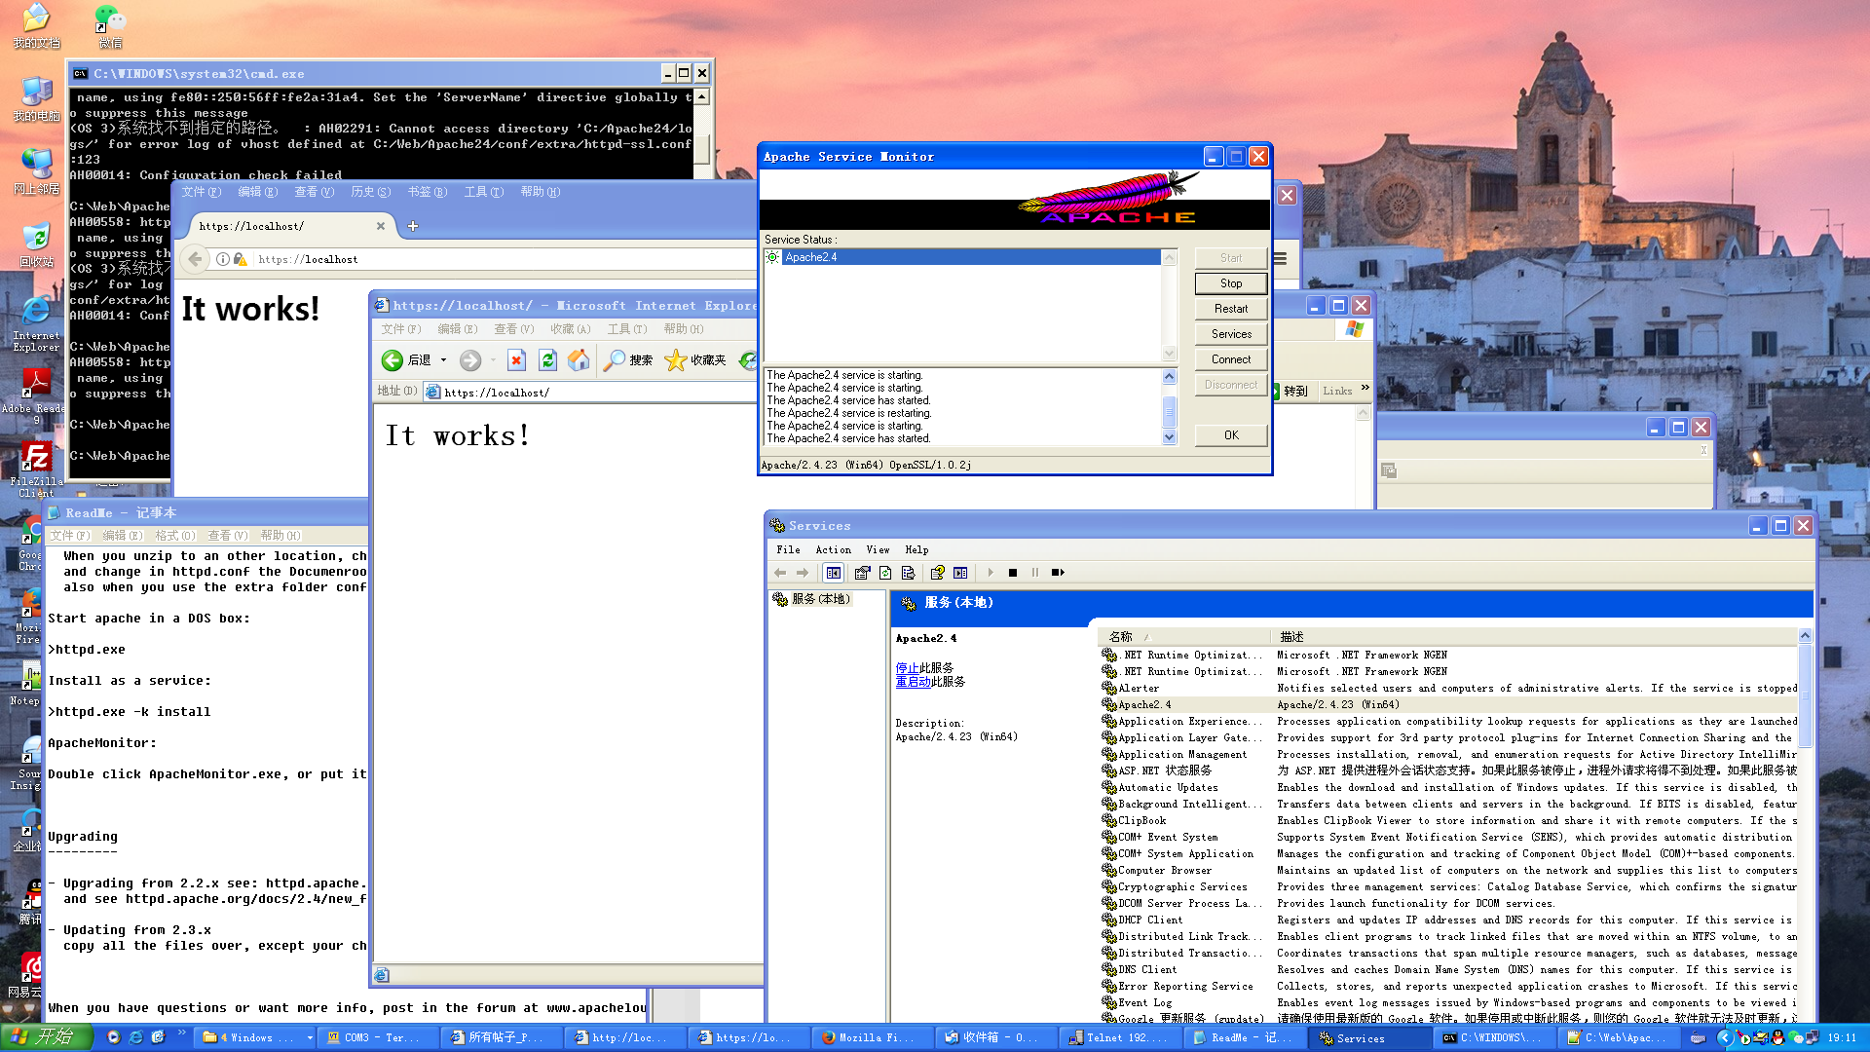Click Start Service play icon in Services toolbar
Screen dimensions: 1870x1052
coord(991,573)
